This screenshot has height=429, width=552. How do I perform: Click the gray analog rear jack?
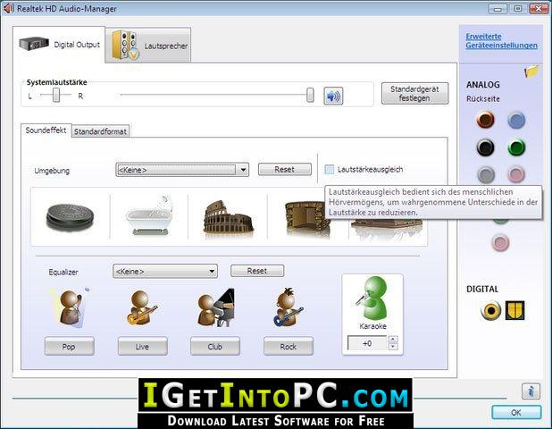pyautogui.click(x=486, y=174)
